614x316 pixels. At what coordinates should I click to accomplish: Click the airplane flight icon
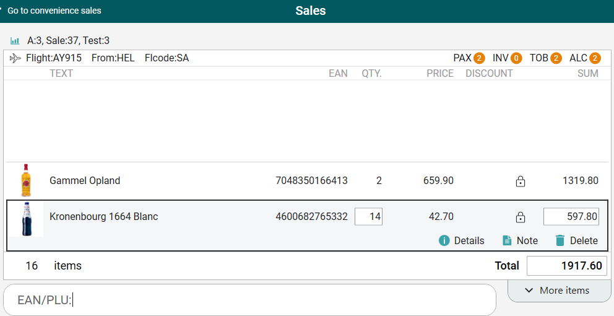tap(15, 58)
